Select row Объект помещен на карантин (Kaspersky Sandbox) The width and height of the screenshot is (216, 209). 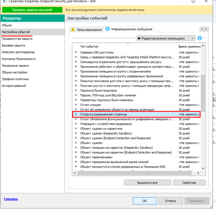[x=136, y=148]
